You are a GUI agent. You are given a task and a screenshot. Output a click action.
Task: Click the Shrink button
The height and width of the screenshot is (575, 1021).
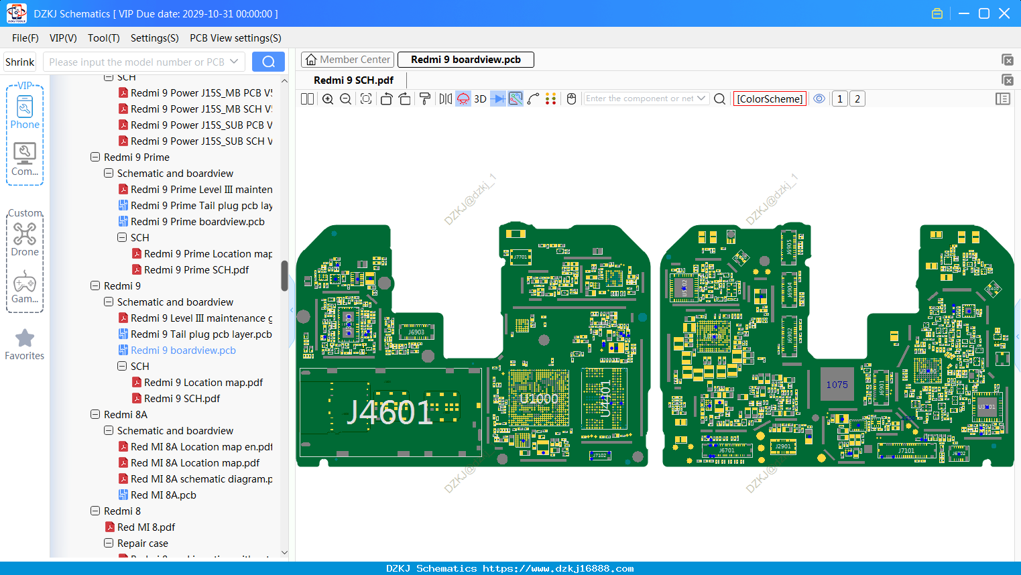coord(20,62)
